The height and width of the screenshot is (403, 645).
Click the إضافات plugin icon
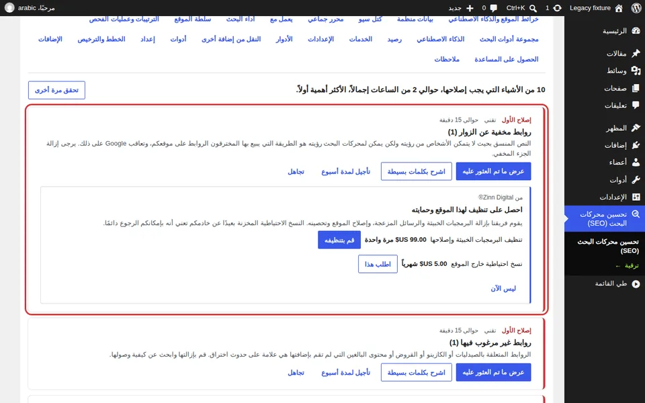(x=636, y=145)
